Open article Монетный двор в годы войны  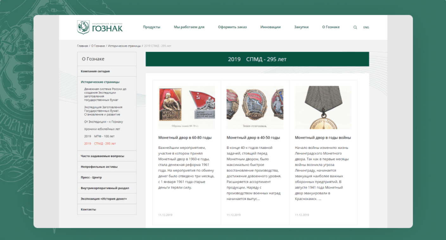[x=323, y=138]
